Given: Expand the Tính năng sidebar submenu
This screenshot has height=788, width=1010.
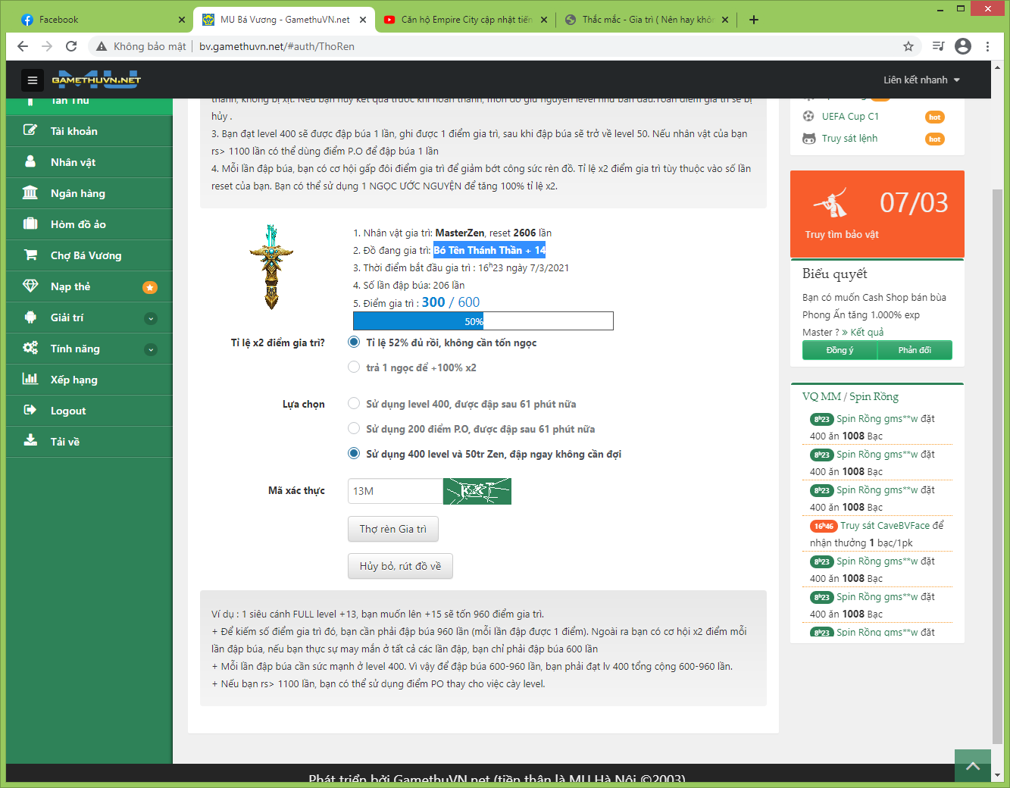Looking at the screenshot, I should [151, 349].
